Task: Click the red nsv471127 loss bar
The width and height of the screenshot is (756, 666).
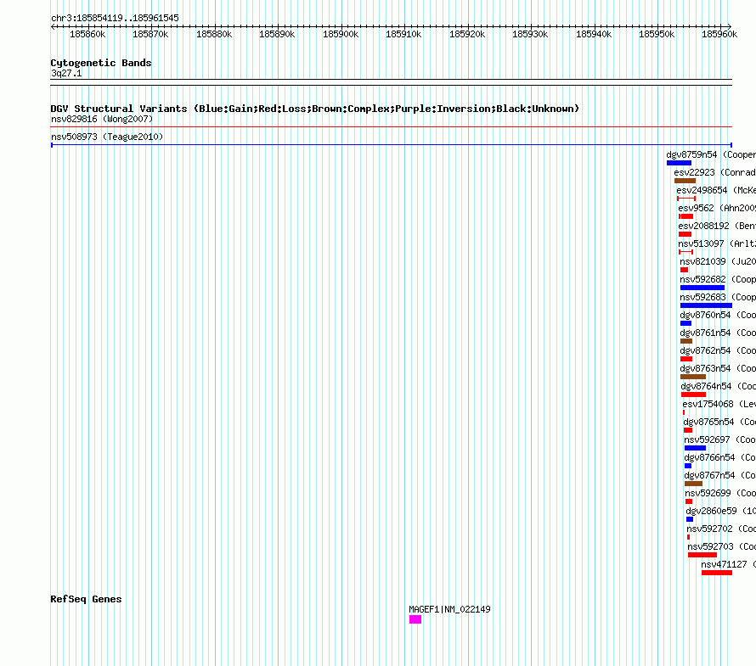Action: [x=717, y=573]
